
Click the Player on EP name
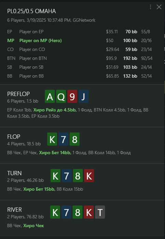pyautogui.click(x=31, y=32)
